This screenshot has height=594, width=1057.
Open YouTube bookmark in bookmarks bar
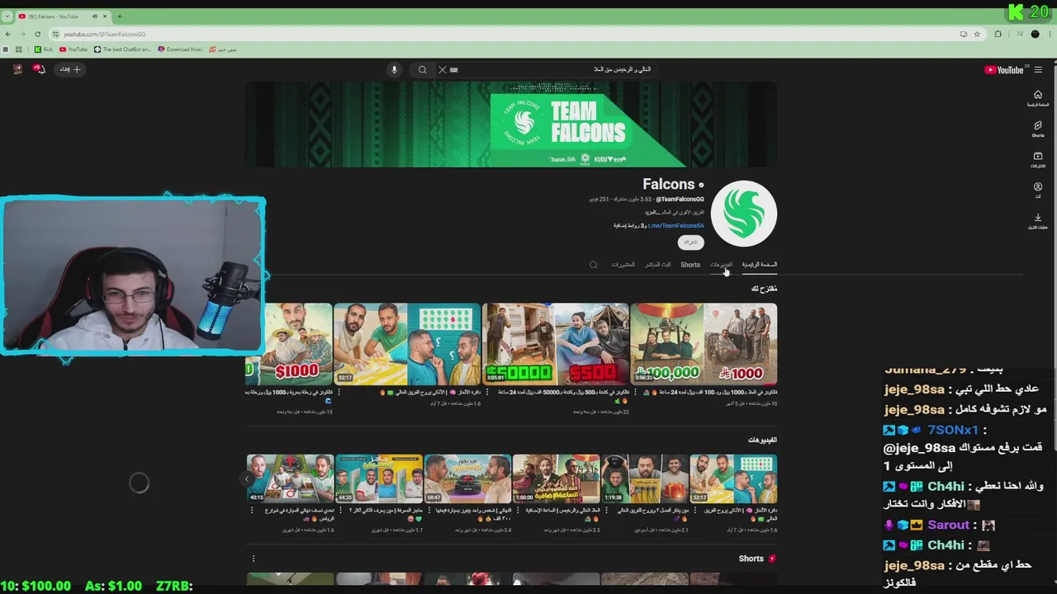[x=73, y=49]
